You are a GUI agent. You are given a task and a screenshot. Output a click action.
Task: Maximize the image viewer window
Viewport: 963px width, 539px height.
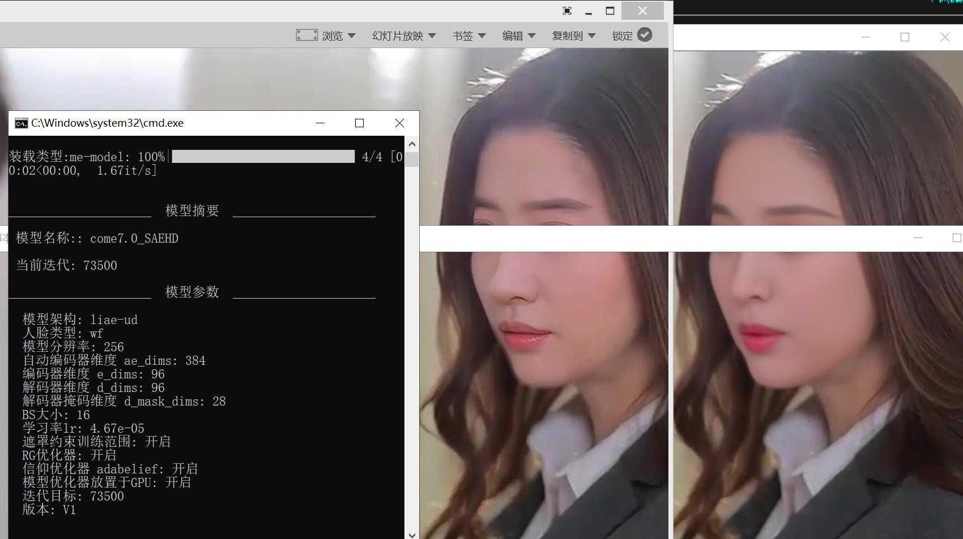(x=610, y=11)
